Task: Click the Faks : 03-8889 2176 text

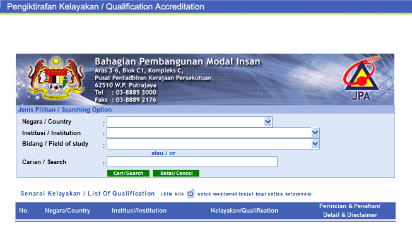Action: [x=126, y=100]
